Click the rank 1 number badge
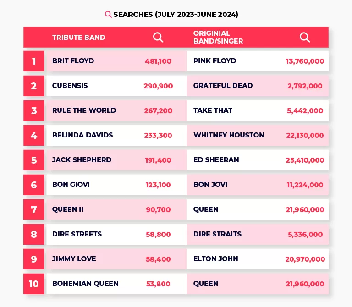 coord(34,61)
